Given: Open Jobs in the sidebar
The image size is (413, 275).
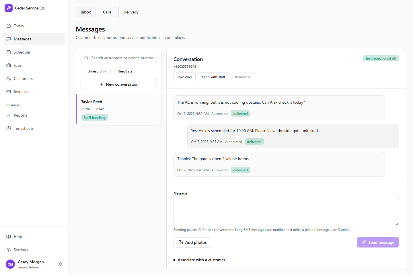Looking at the screenshot, I should [x=34, y=65].
